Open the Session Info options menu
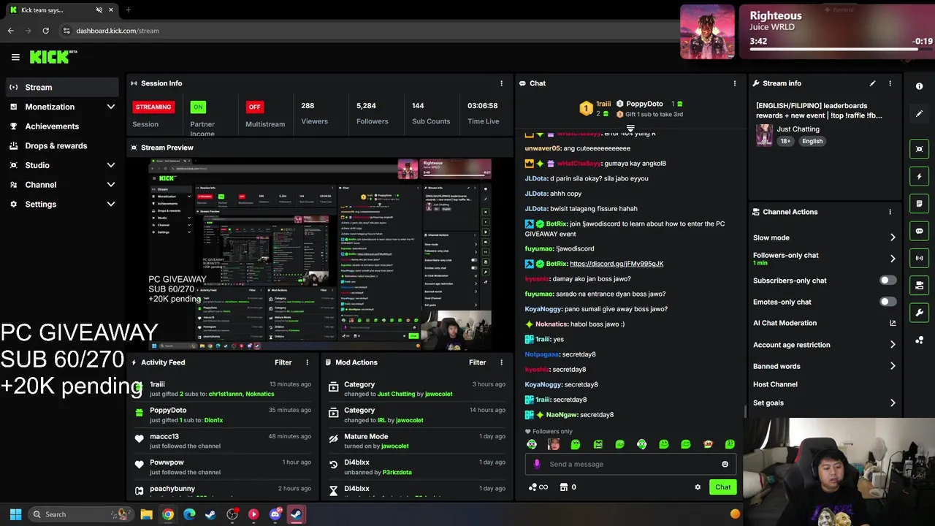 (x=501, y=83)
